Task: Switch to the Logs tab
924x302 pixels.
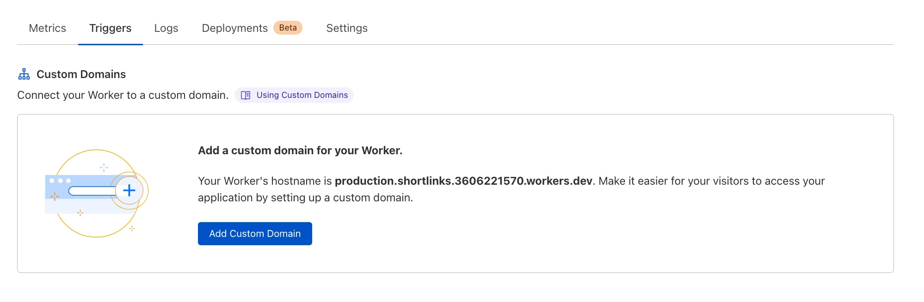Action: [x=166, y=28]
